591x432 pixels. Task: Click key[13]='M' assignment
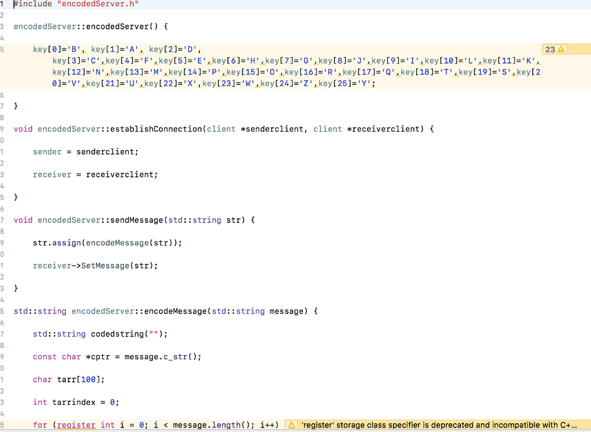coord(136,72)
